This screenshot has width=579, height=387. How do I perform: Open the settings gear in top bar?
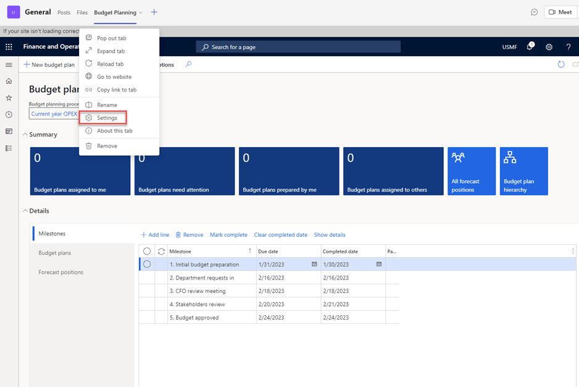pos(549,47)
